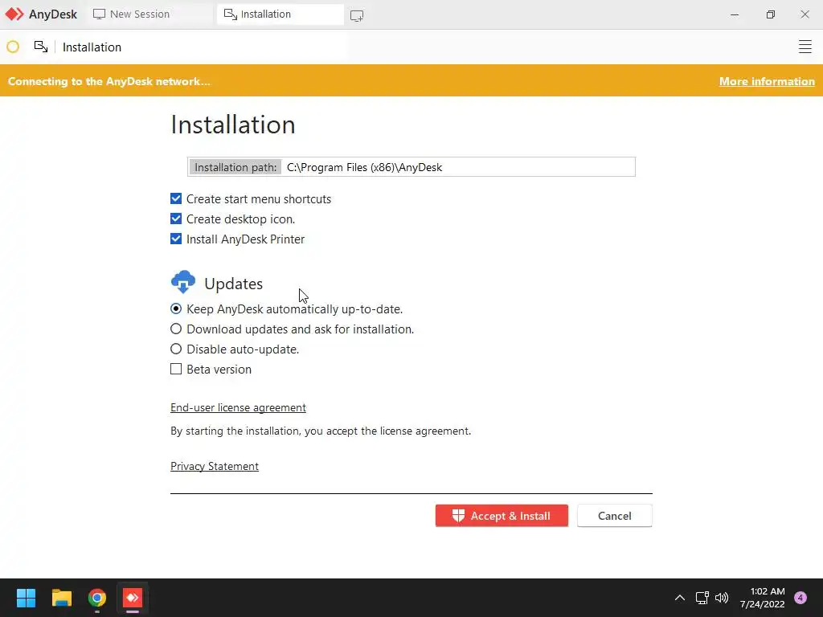This screenshot has width=823, height=617.
Task: Open the Privacy Statement link
Action: click(x=215, y=467)
